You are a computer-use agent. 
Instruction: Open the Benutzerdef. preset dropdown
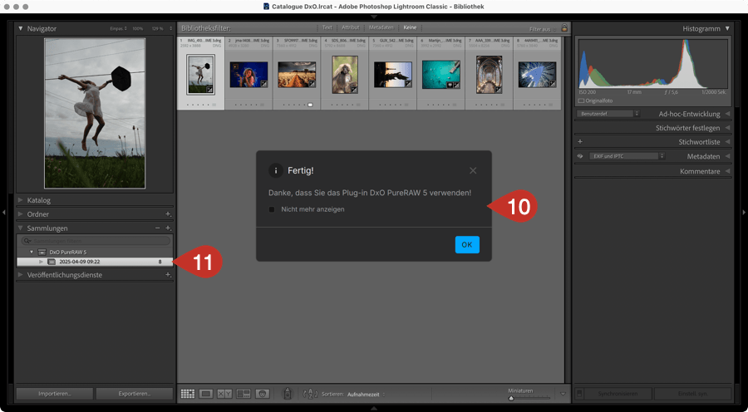click(x=608, y=114)
